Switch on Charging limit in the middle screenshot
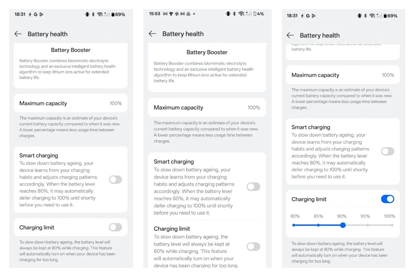 pos(253,247)
